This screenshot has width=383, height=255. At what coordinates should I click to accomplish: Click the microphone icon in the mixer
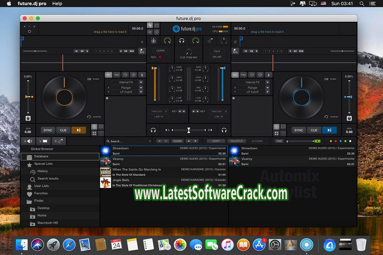click(x=210, y=41)
